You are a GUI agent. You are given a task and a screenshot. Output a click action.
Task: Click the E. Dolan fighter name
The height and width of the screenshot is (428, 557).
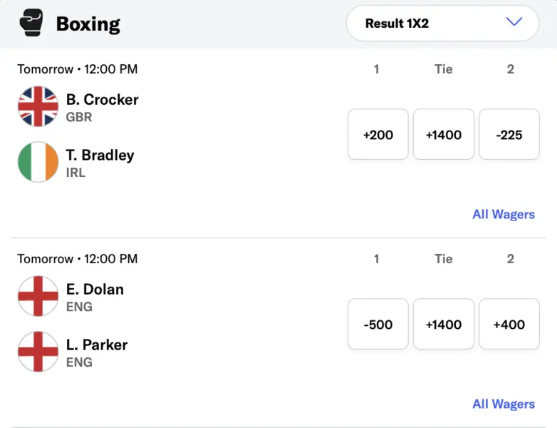click(x=95, y=289)
